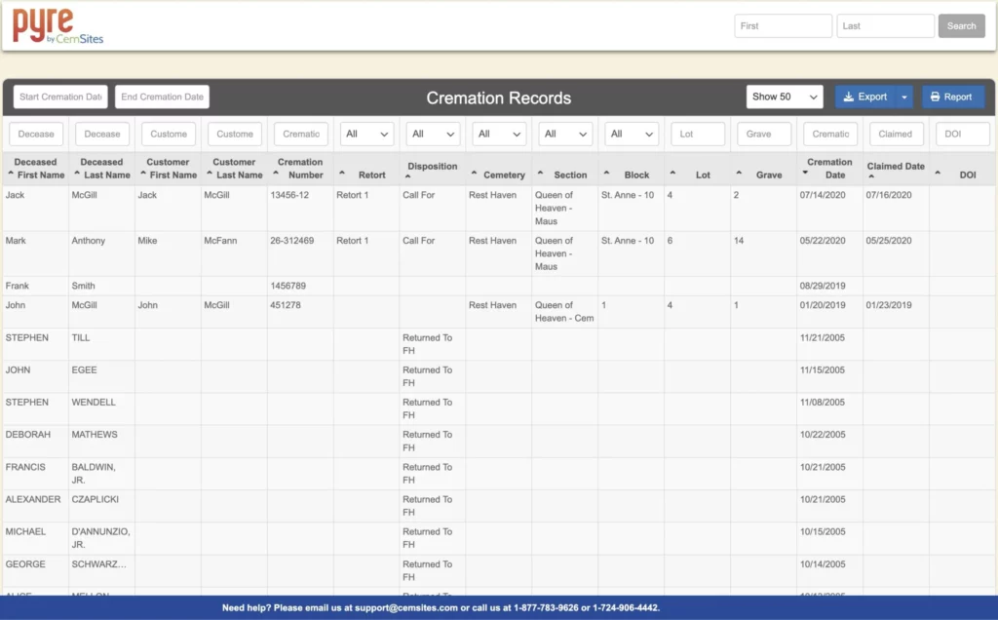Click the Start Cremation Date field
This screenshot has width=998, height=620.
(x=60, y=97)
